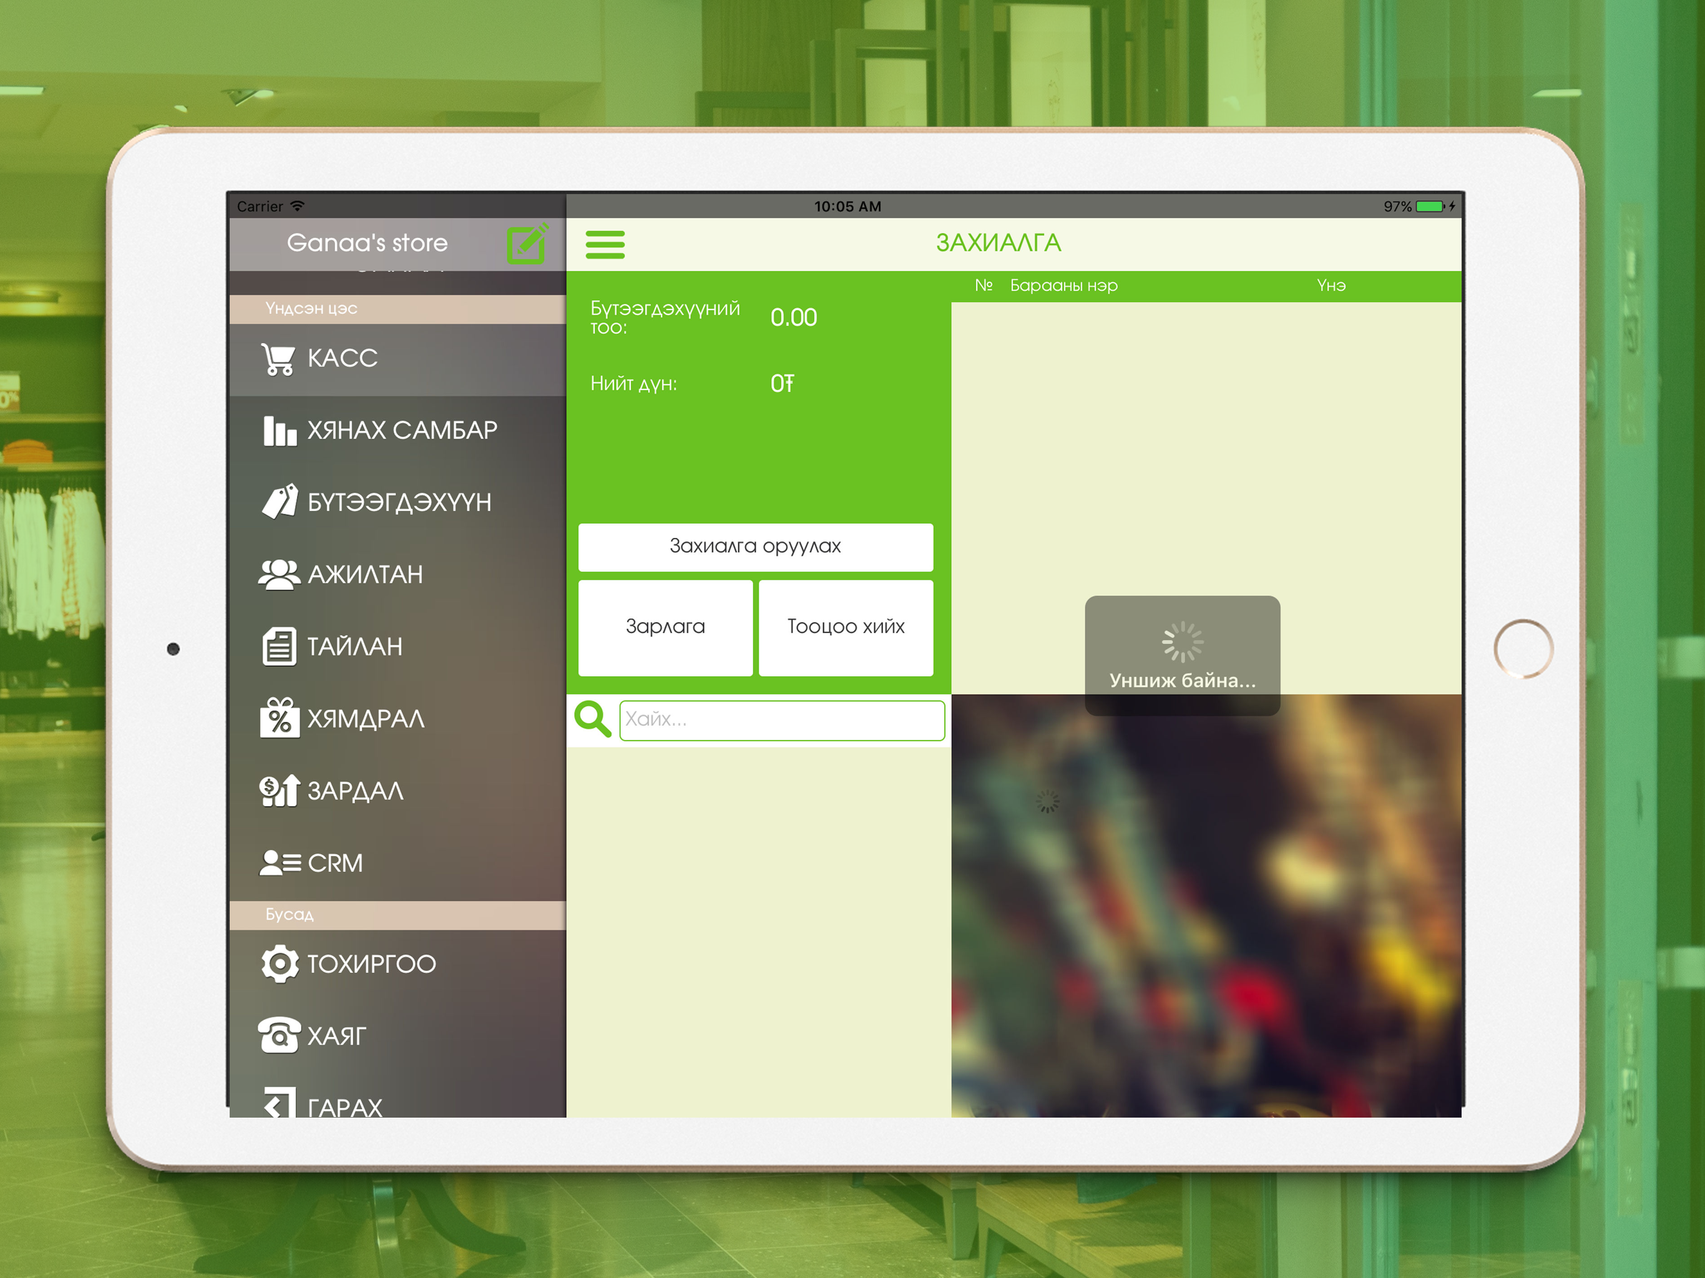The width and height of the screenshot is (1705, 1278).
Task: Click the ГАРАХ exit arrow icon
Action: click(279, 1103)
